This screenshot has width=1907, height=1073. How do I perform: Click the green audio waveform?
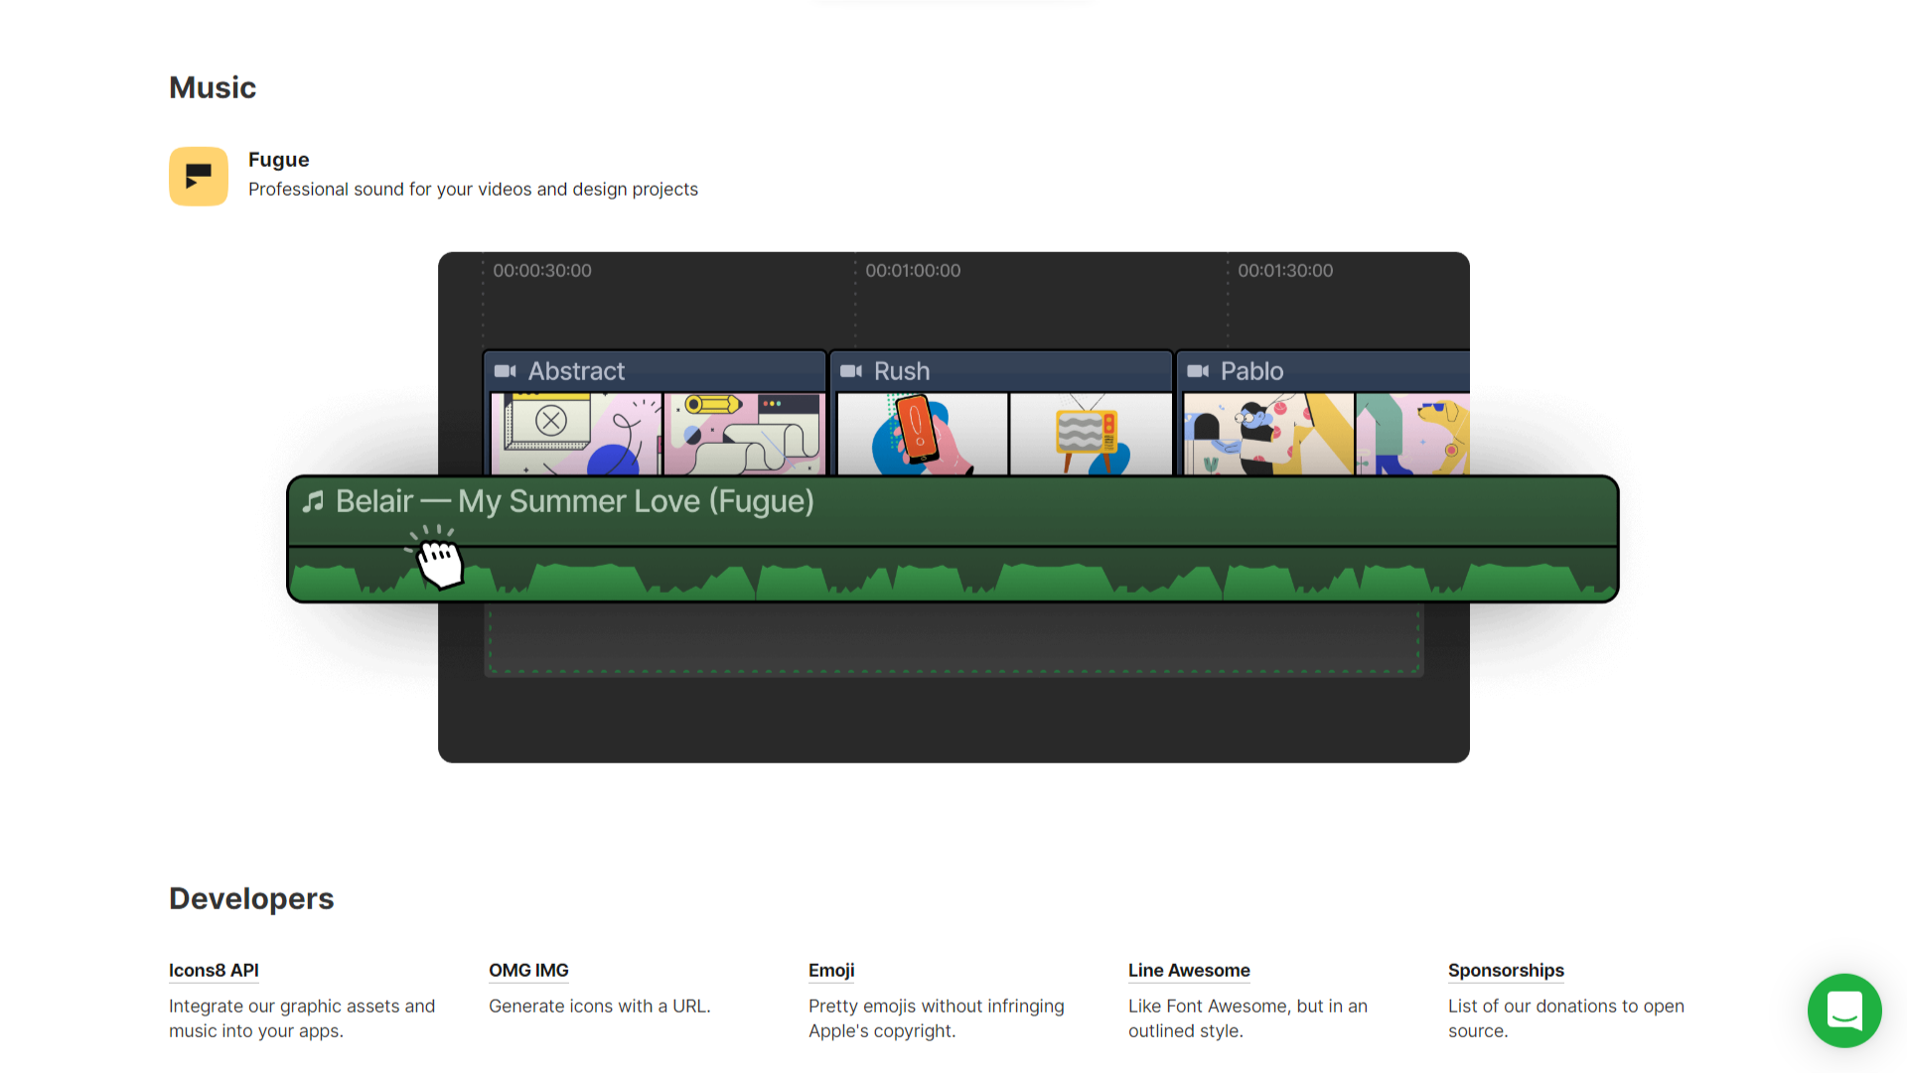pyautogui.click(x=953, y=581)
